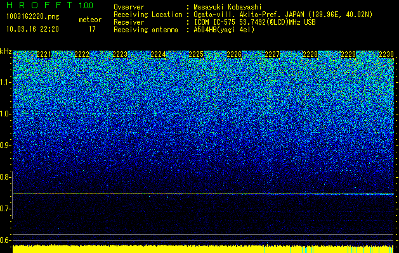Click the Receiver field label
Image resolution: width=399 pixels, height=253 pixels.
129,22
